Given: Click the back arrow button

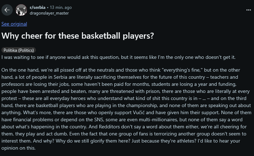Looking at the screenshot, I should click(7, 10).
